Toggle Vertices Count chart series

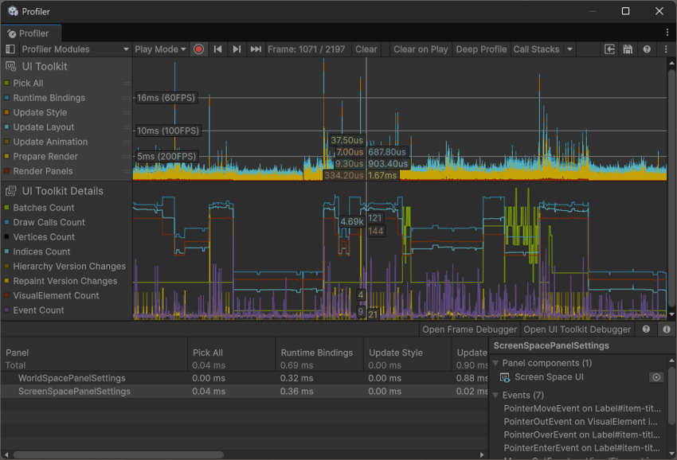(6, 237)
